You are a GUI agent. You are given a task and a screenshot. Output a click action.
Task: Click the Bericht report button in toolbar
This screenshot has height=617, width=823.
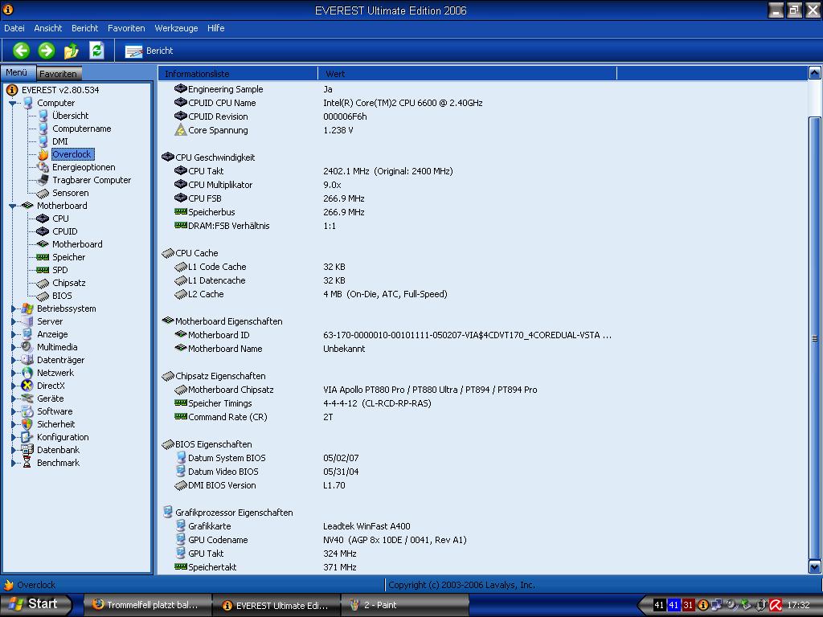pos(149,51)
